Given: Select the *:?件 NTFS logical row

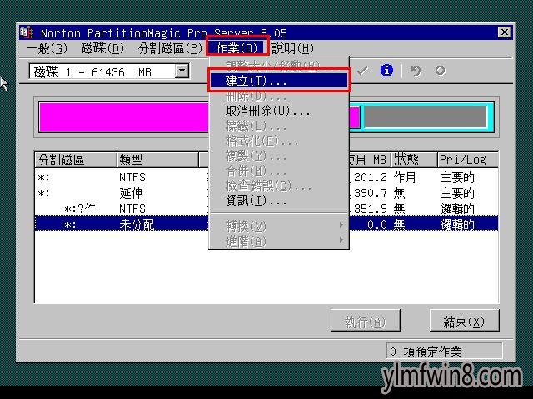Looking at the screenshot, I should [266, 209].
